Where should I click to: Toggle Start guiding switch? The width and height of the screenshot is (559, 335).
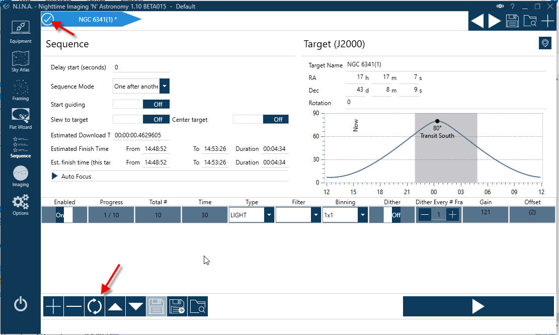[141, 104]
